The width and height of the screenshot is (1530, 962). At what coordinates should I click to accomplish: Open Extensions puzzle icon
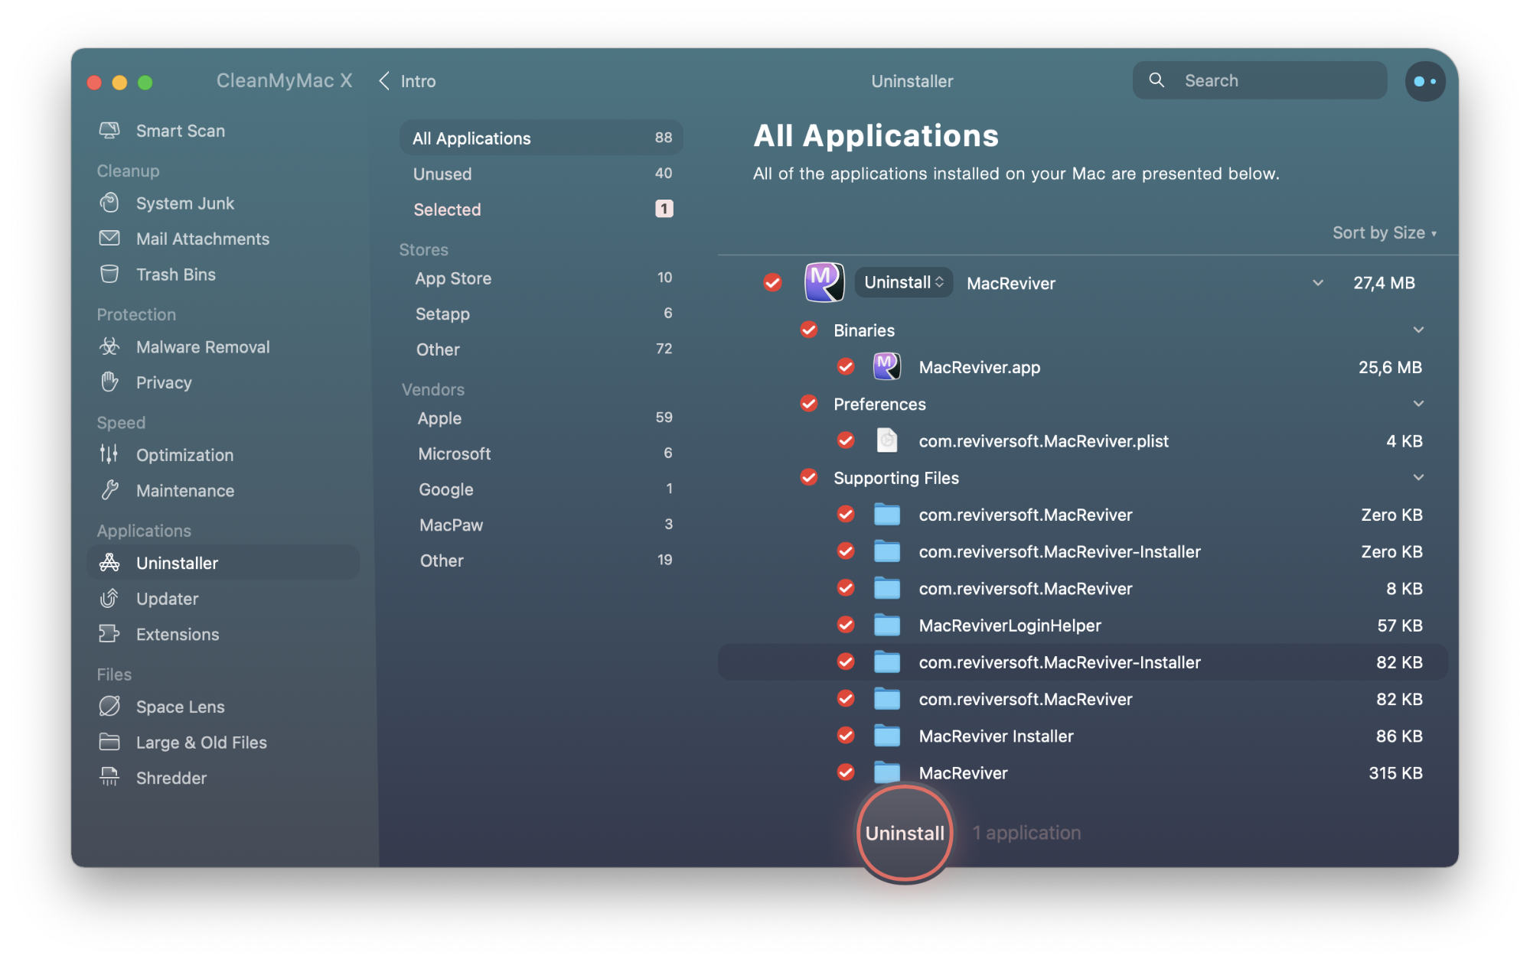click(x=109, y=634)
